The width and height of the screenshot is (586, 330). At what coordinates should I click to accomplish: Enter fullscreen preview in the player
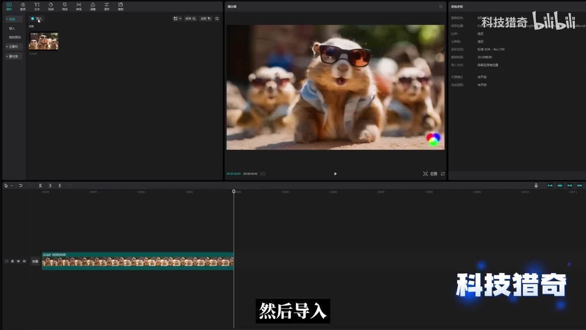click(x=443, y=174)
